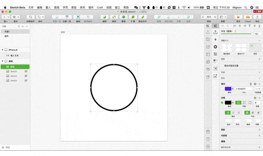Screen dimensions: 263x156
Task: Click the Insert plus toolbar button
Action: [5, 17]
